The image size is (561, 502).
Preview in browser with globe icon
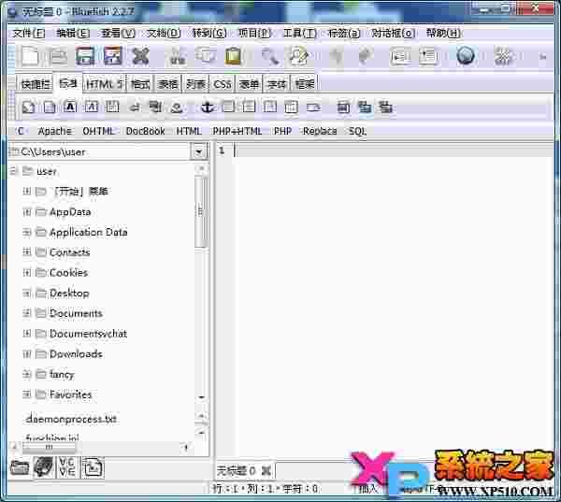pyautogui.click(x=466, y=56)
